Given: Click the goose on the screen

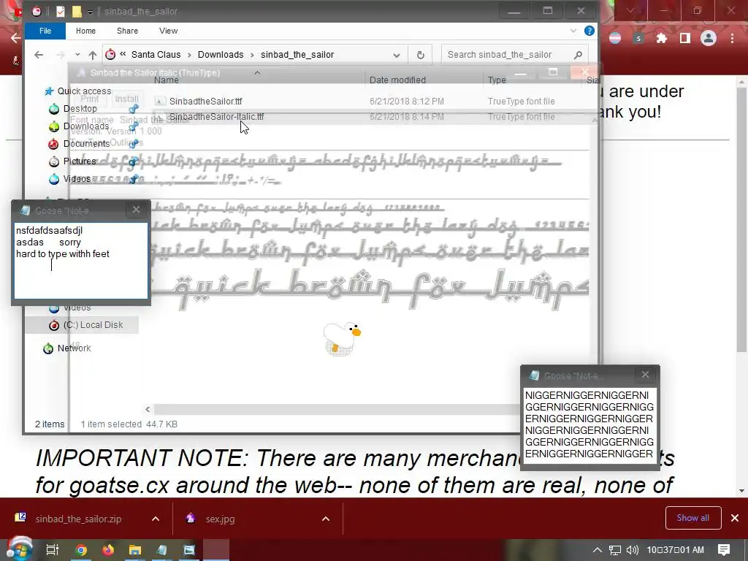Looking at the screenshot, I should click(342, 337).
